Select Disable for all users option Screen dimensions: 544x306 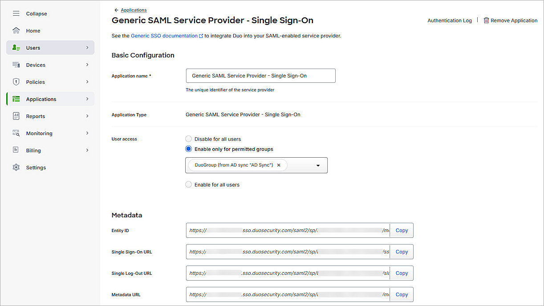point(188,139)
